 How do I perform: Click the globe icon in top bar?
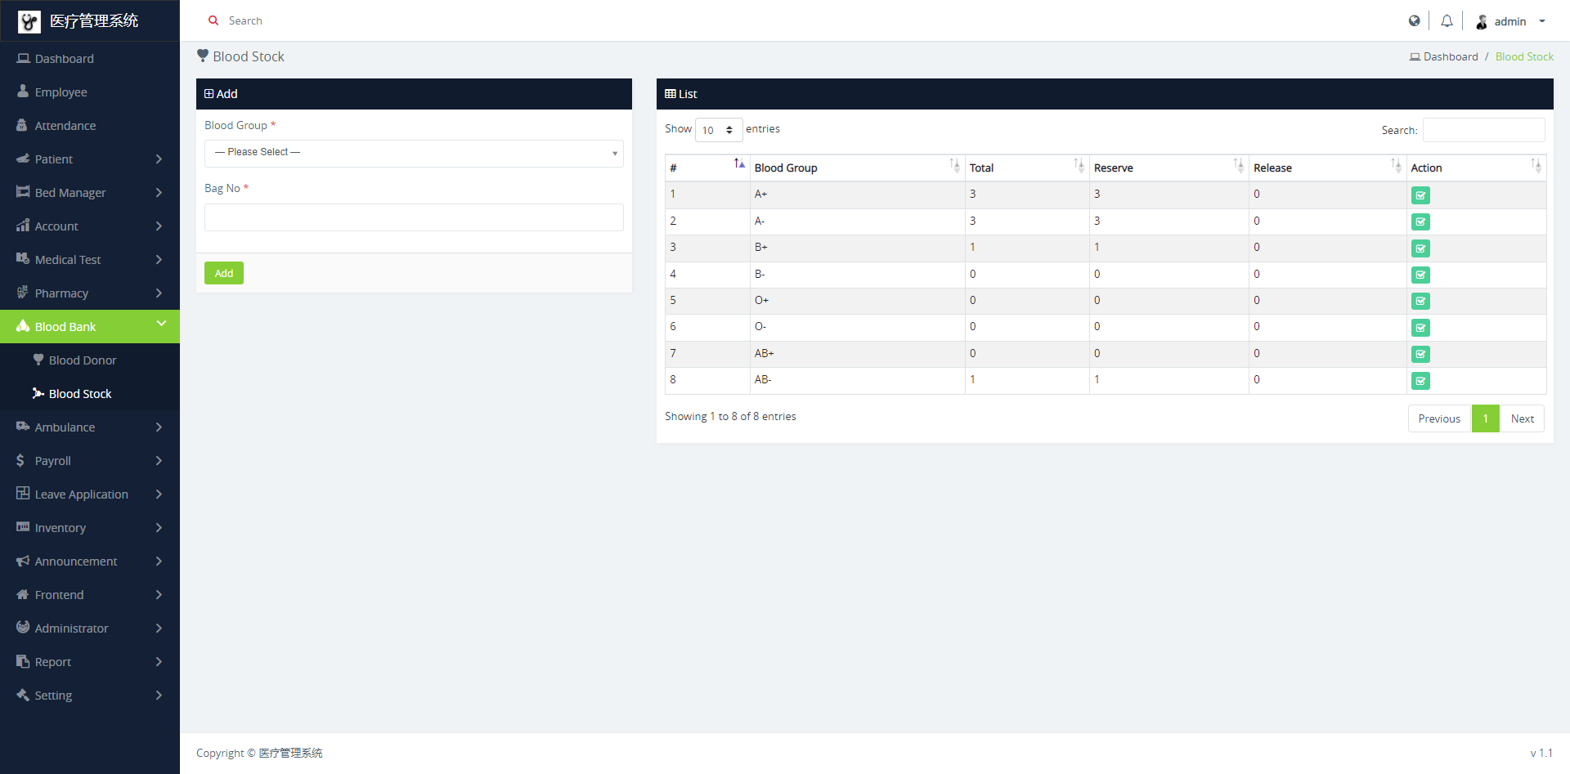[x=1414, y=21]
